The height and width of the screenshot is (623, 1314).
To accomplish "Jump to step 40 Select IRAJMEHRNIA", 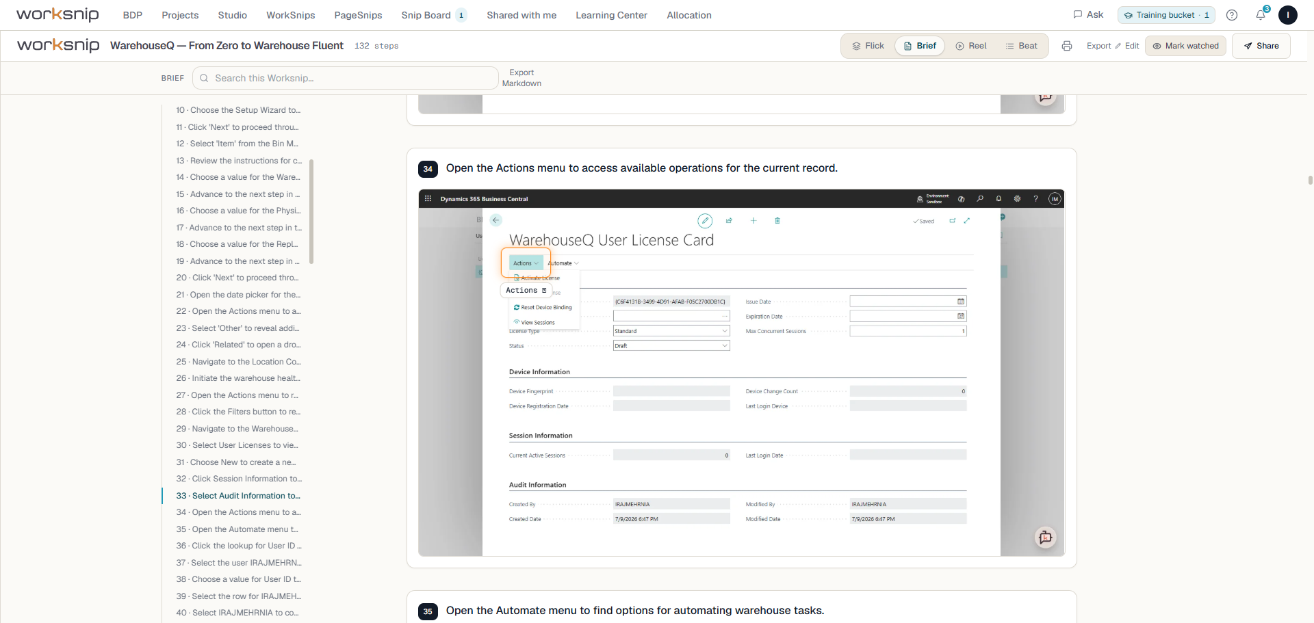I will click(x=237, y=613).
